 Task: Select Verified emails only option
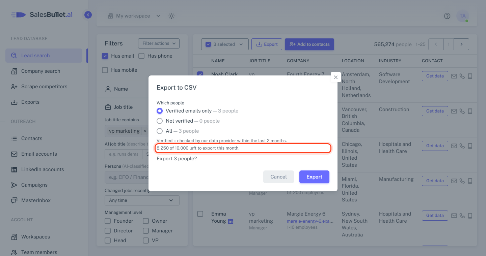point(160,111)
